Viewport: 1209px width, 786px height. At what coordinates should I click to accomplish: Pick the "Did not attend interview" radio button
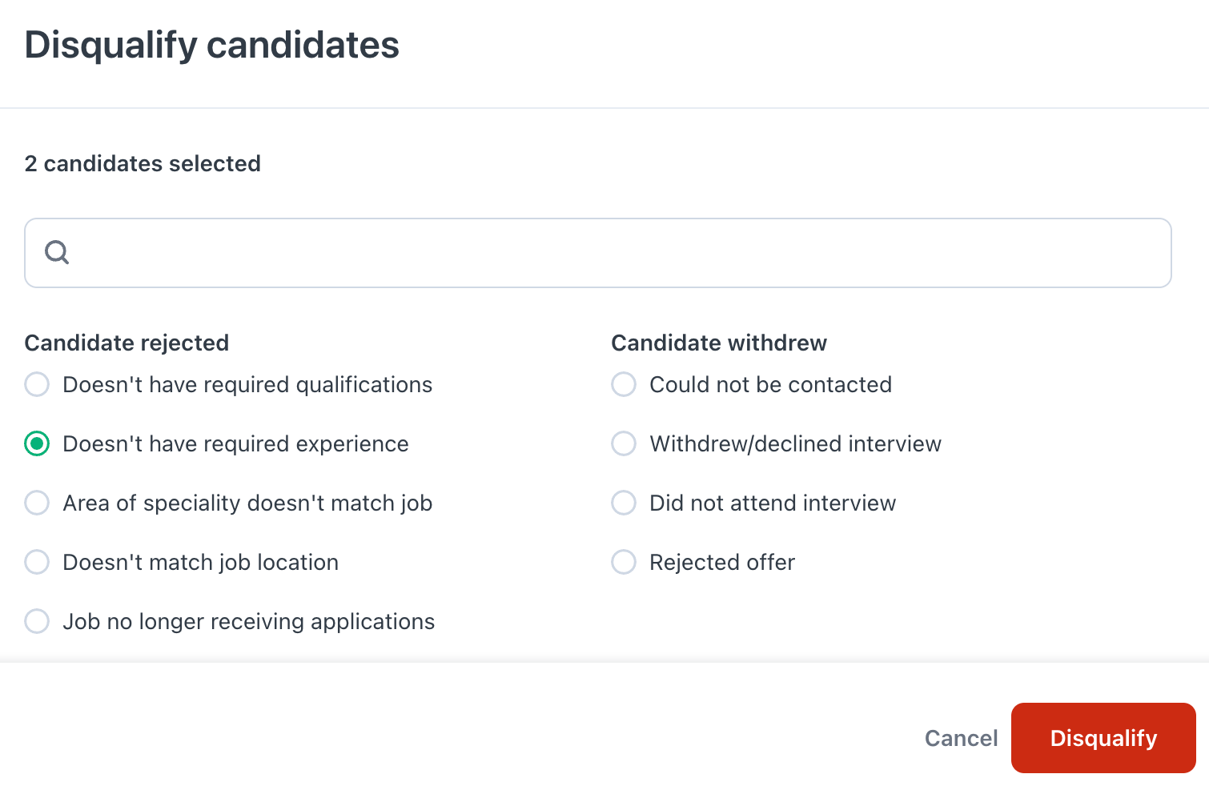[x=624, y=503]
